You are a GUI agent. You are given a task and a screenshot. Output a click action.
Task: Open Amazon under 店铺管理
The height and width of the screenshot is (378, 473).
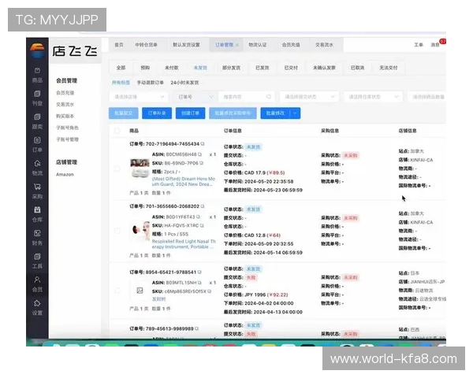pos(65,174)
